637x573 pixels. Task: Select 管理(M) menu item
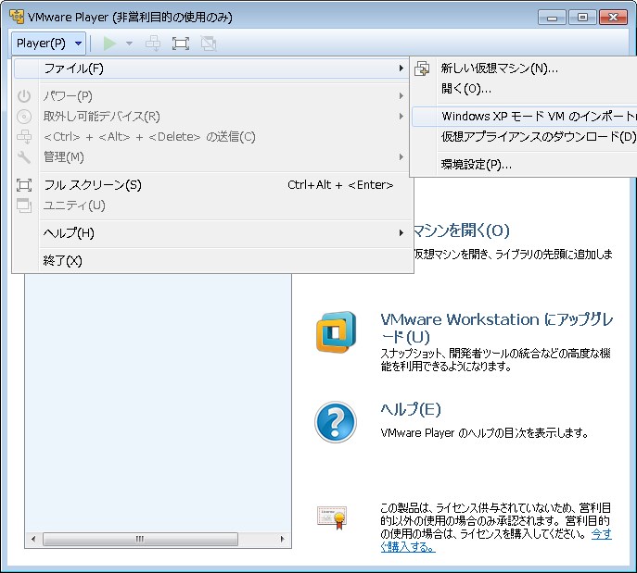coord(212,157)
